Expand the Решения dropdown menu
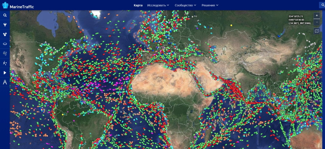Viewport: 325px width, 149px height. click(210, 5)
